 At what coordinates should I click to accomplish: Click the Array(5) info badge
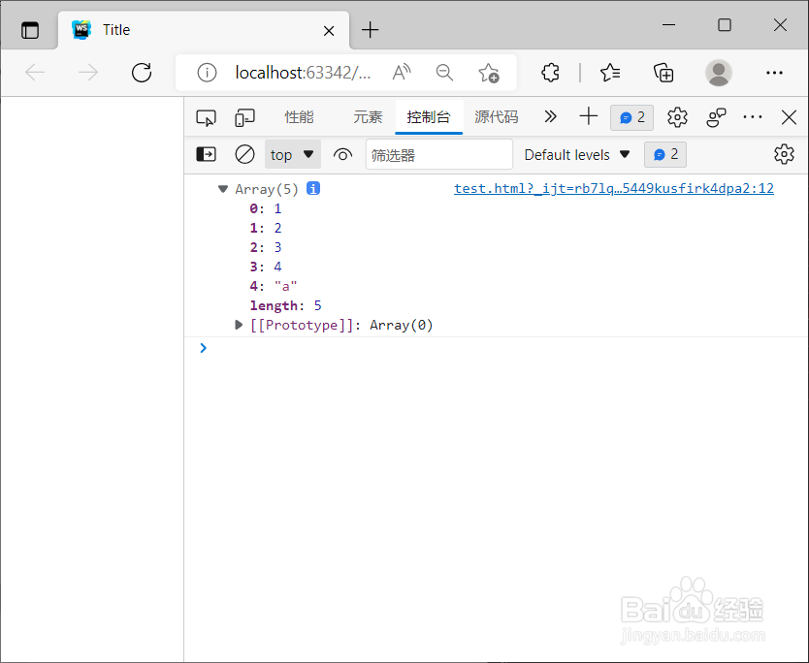(313, 189)
